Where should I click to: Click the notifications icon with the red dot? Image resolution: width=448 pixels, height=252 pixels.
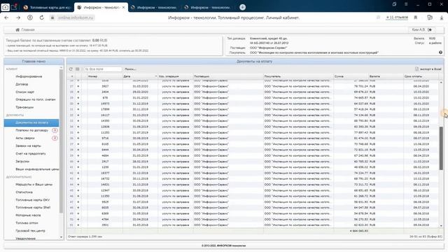[x=14, y=7]
